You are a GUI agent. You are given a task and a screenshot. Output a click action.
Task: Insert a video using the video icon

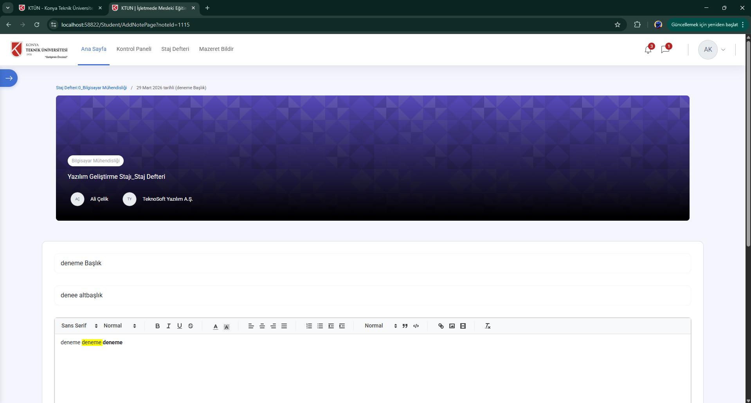click(x=463, y=326)
